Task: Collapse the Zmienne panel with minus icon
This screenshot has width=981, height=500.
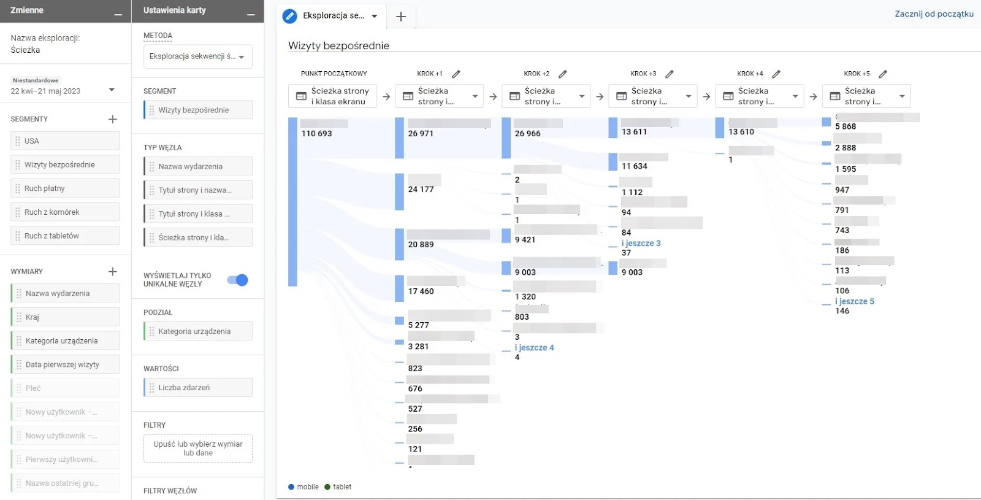Action: 118,15
